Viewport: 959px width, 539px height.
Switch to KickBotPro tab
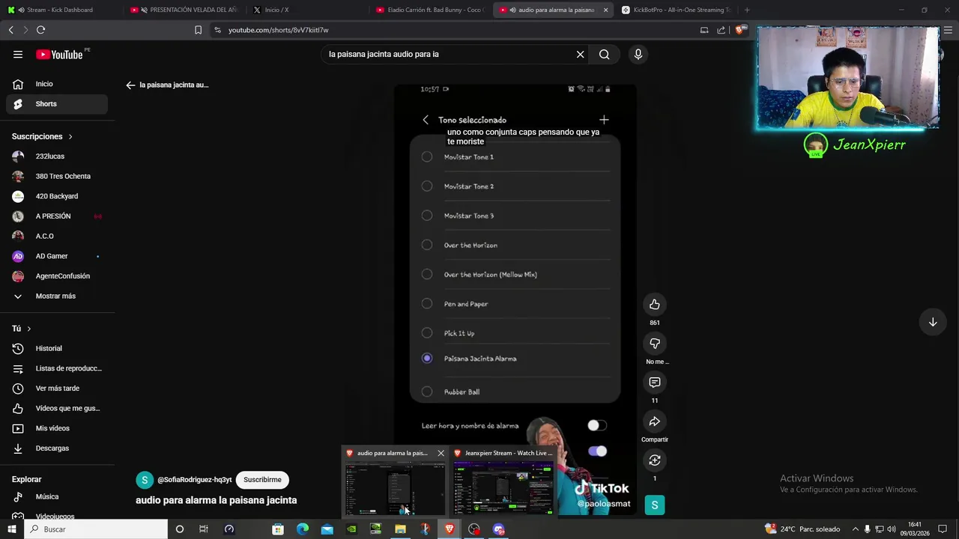coord(676,10)
